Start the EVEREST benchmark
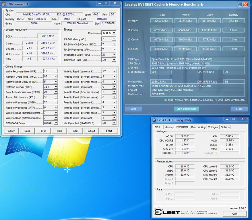This screenshot has height=220, width=252. click(187, 109)
